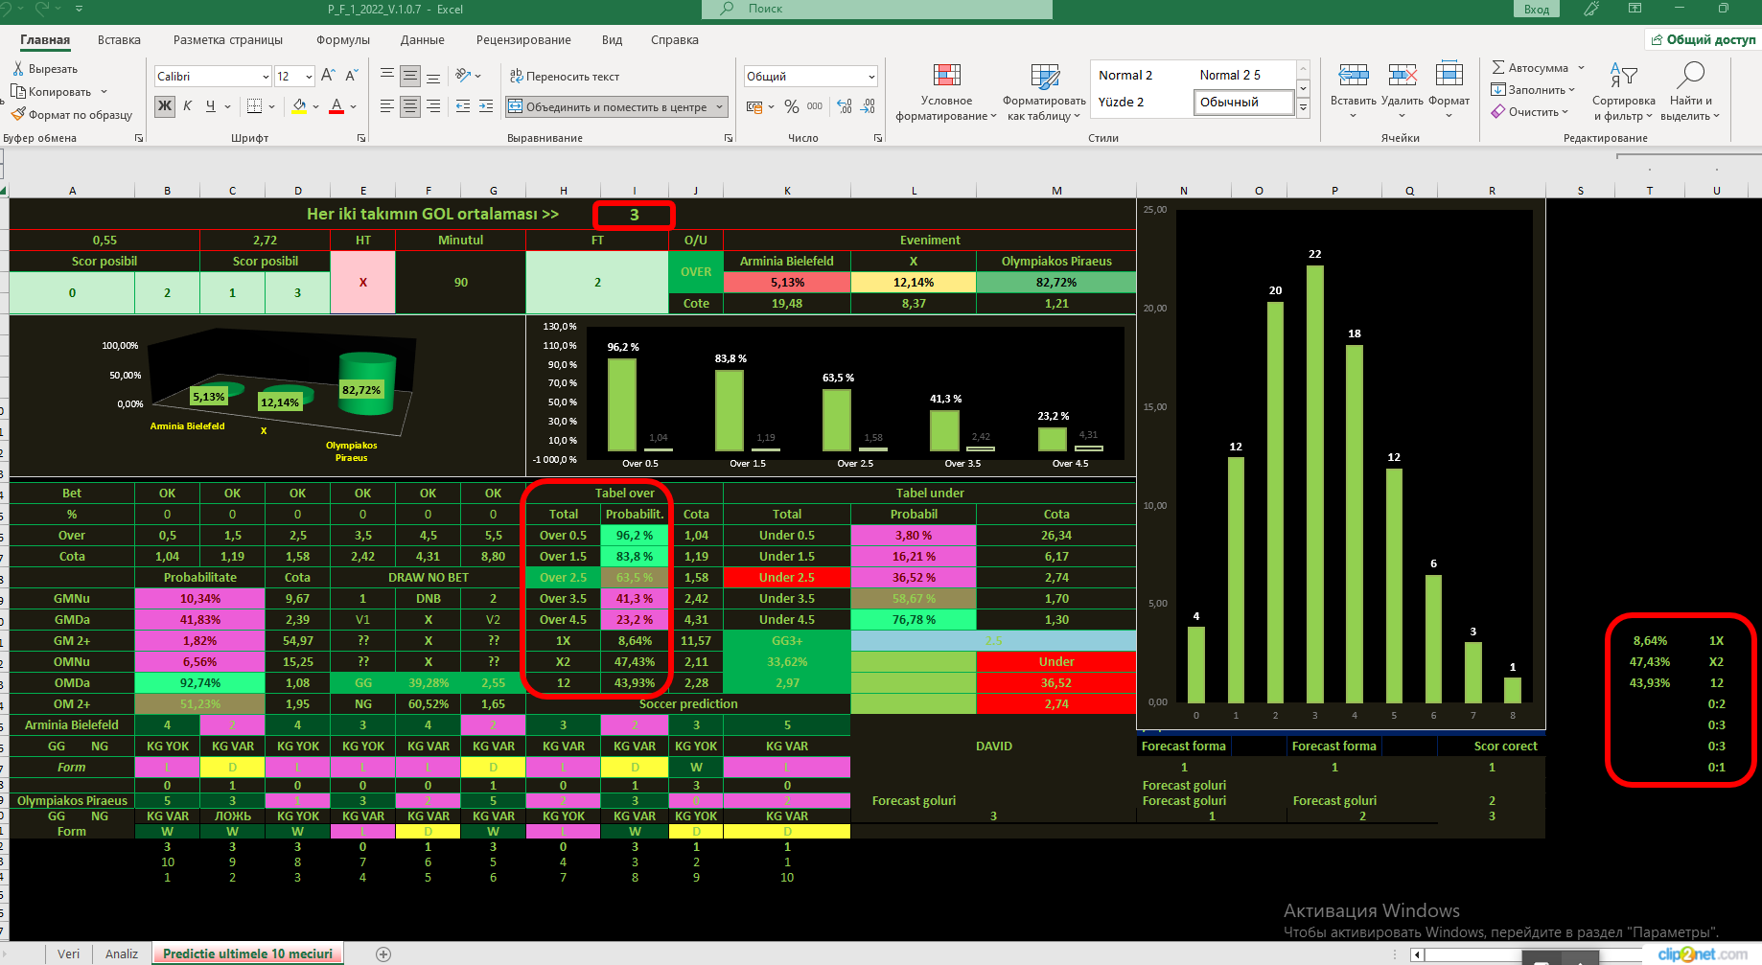This screenshot has height=965, width=1762.
Task: Click Insert cells (Вставить) icon
Action: point(1353,75)
